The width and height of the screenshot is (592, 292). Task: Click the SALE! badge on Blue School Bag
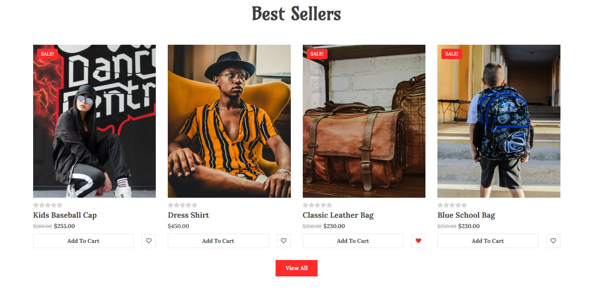452,54
